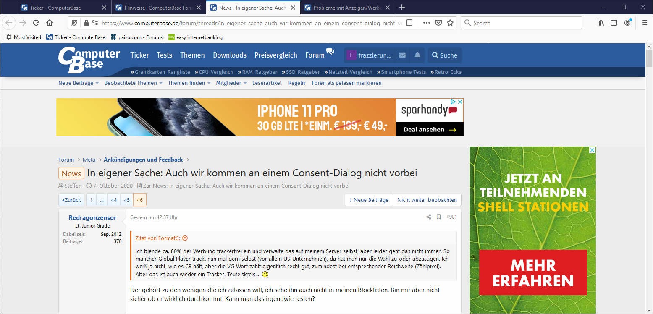Close the Hinweise ComputerBase Forum tab
653x314 pixels.
click(x=199, y=8)
